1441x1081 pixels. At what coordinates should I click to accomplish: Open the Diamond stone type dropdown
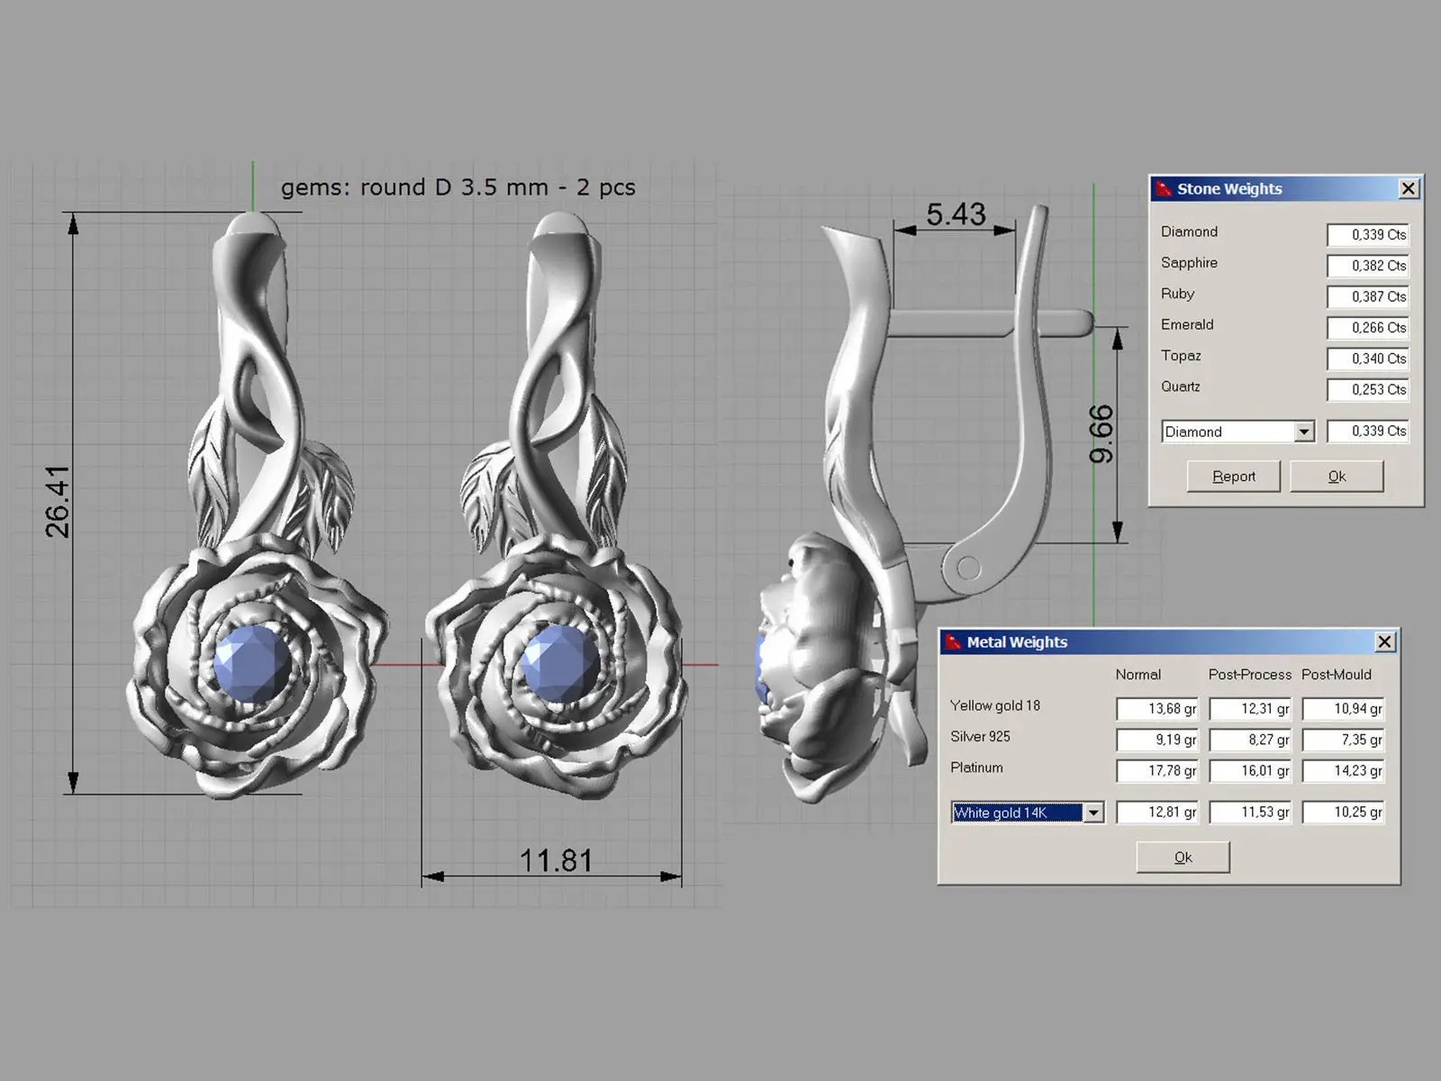tap(1303, 431)
